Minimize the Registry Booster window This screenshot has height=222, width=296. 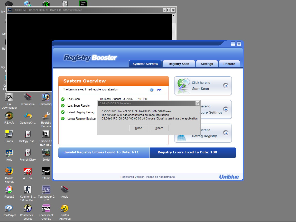[x=233, y=44]
